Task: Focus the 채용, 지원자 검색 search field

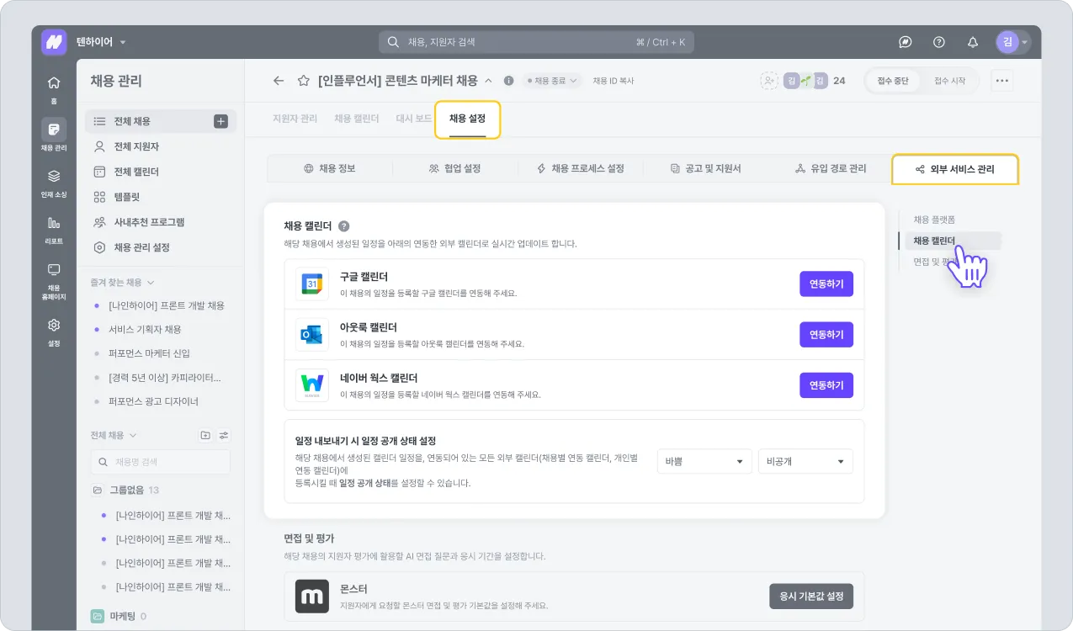Action: click(536, 42)
